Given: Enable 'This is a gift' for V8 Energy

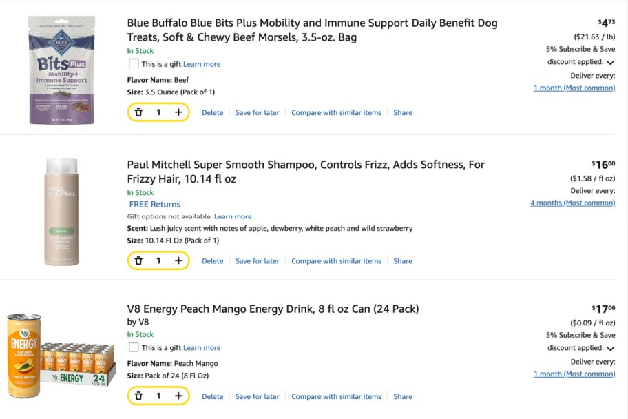Looking at the screenshot, I should click(x=134, y=347).
